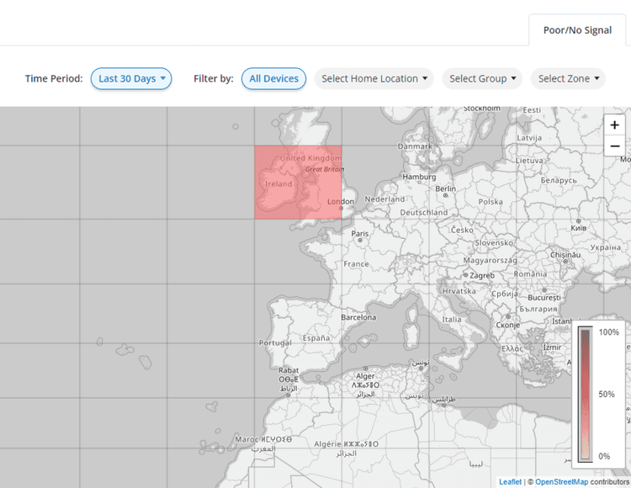This screenshot has height=488, width=631.
Task: Click the signal percentage legend gradient bar
Action: click(585, 394)
